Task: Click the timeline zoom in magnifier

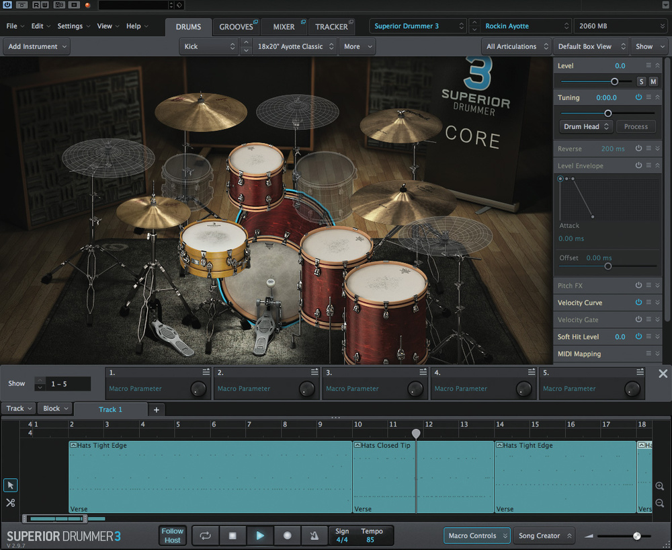Action: click(659, 486)
